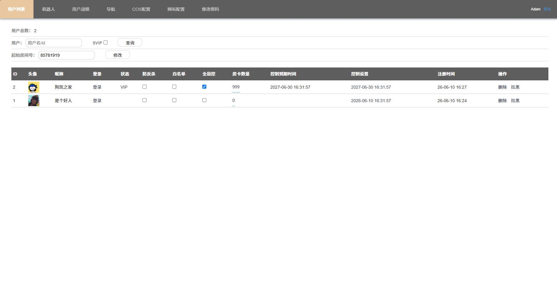
Task: Check 全局控 for user 是个好人
Action: click(x=204, y=100)
